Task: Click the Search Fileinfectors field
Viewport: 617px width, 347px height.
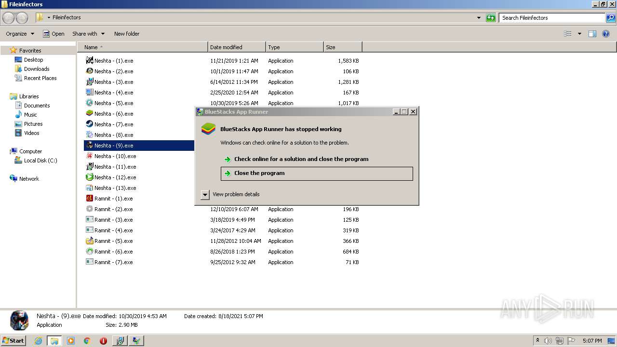Action: 552,18
